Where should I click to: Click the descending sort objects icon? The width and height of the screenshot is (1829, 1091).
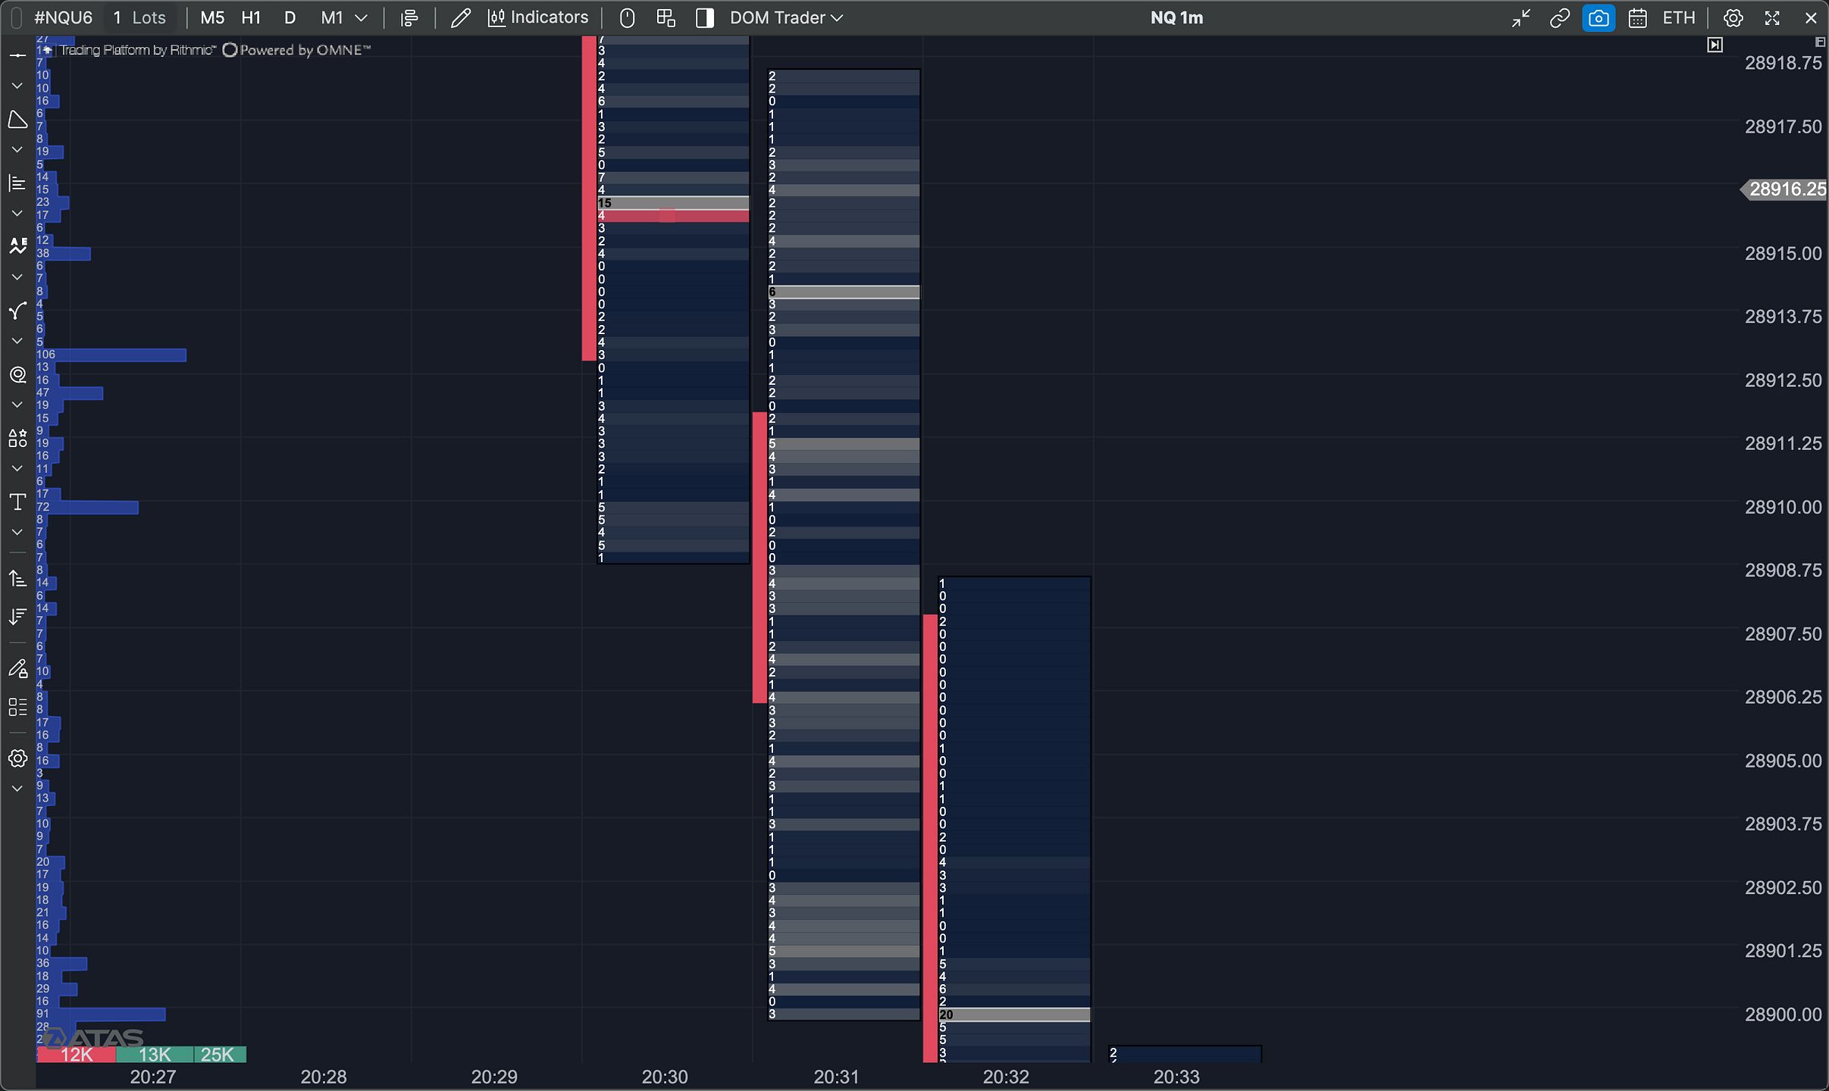(x=17, y=616)
